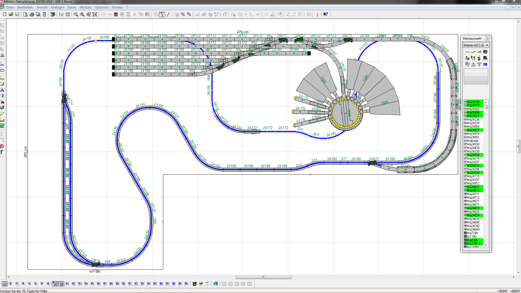Click the Undo arrow icon

coord(103,14)
